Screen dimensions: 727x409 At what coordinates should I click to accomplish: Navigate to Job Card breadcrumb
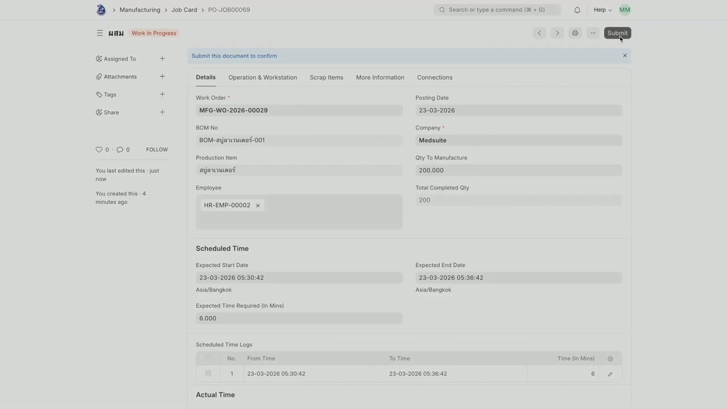point(184,10)
